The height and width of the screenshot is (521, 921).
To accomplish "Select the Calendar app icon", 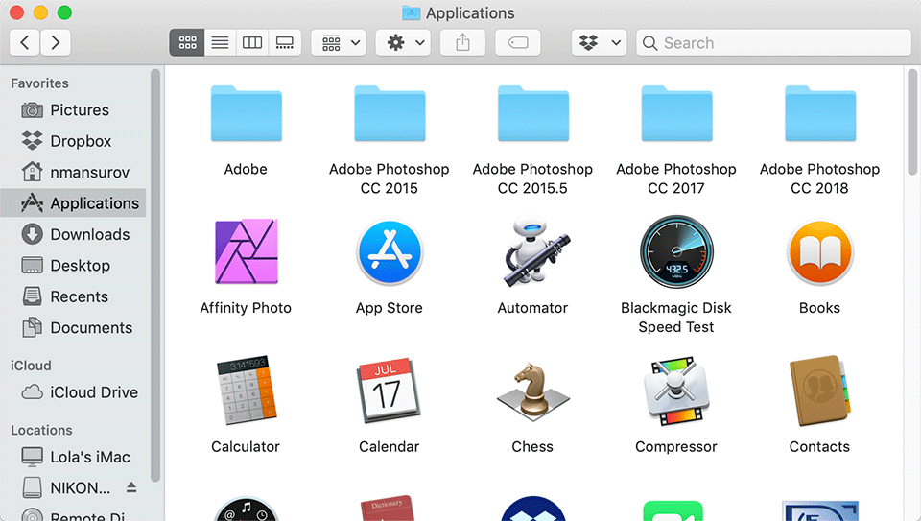I will pyautogui.click(x=389, y=390).
